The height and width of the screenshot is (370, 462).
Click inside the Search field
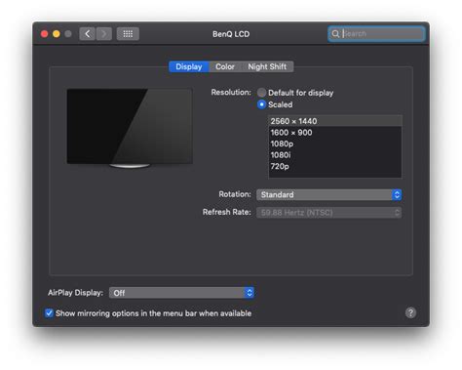382,33
